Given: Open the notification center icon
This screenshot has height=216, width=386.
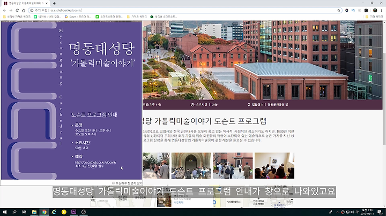Looking at the screenshot, I should (x=380, y=212).
